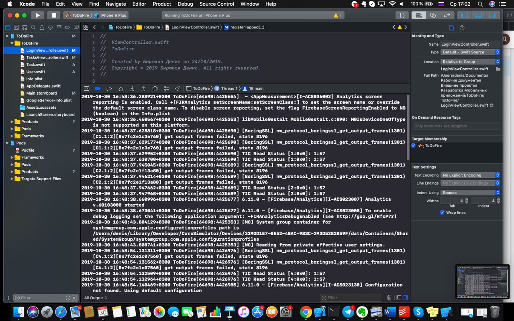Viewport: 514px width, 321px height.
Task: Stop the running app
Action: click(x=53, y=15)
